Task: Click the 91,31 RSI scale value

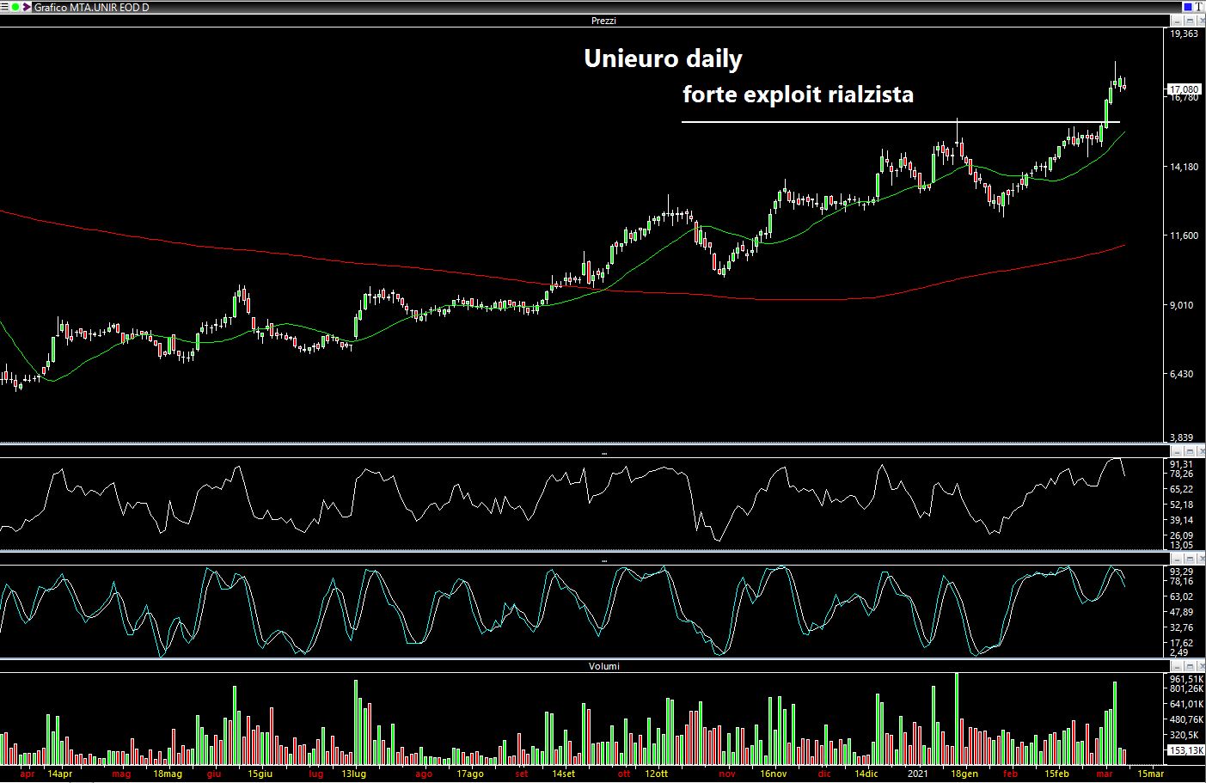Action: pyautogui.click(x=1182, y=464)
